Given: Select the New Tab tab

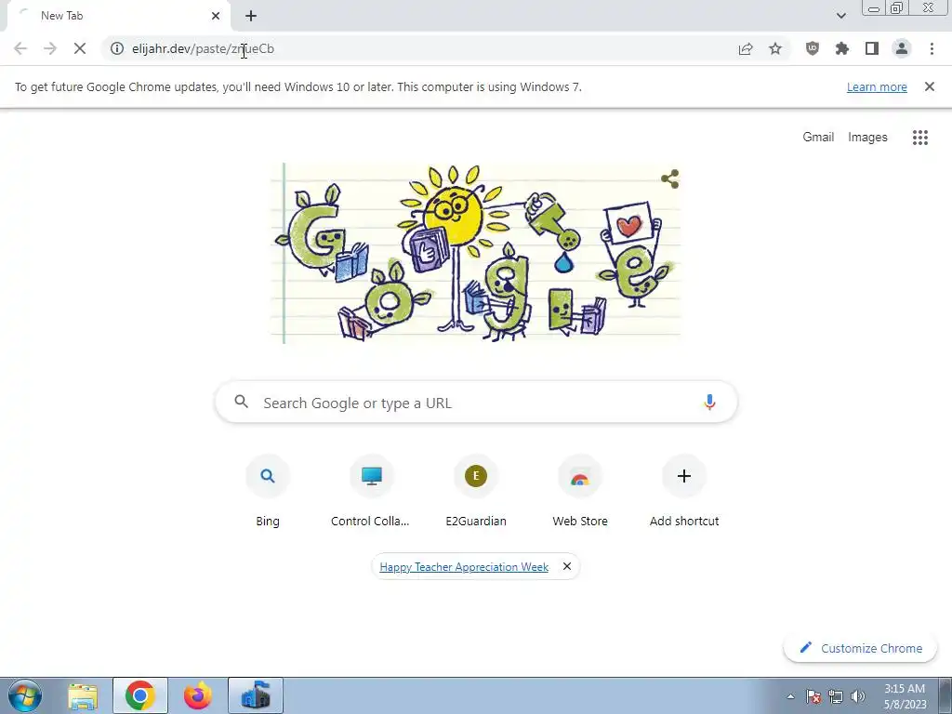Looking at the screenshot, I should [118, 16].
